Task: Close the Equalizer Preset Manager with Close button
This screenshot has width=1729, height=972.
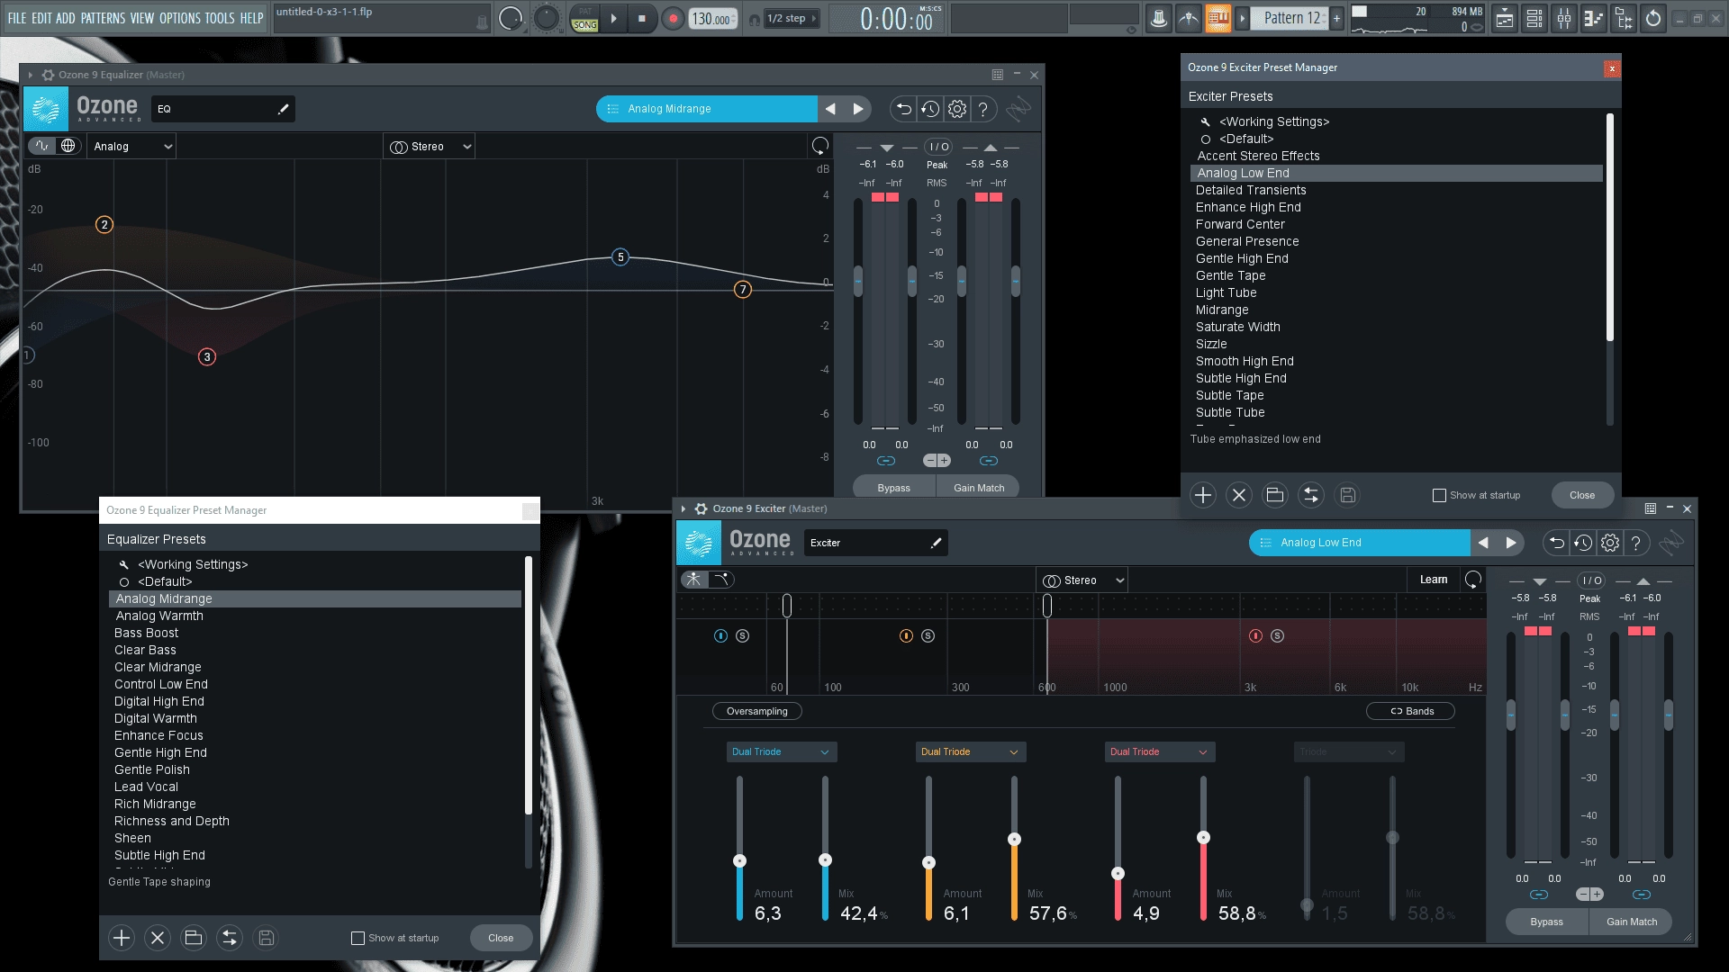Action: click(x=501, y=938)
